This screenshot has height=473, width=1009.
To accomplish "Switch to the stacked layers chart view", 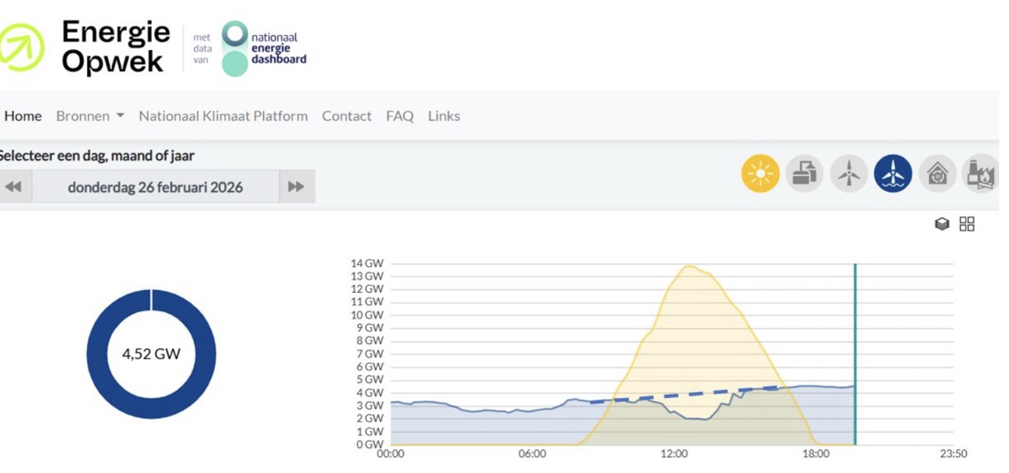I will point(942,224).
